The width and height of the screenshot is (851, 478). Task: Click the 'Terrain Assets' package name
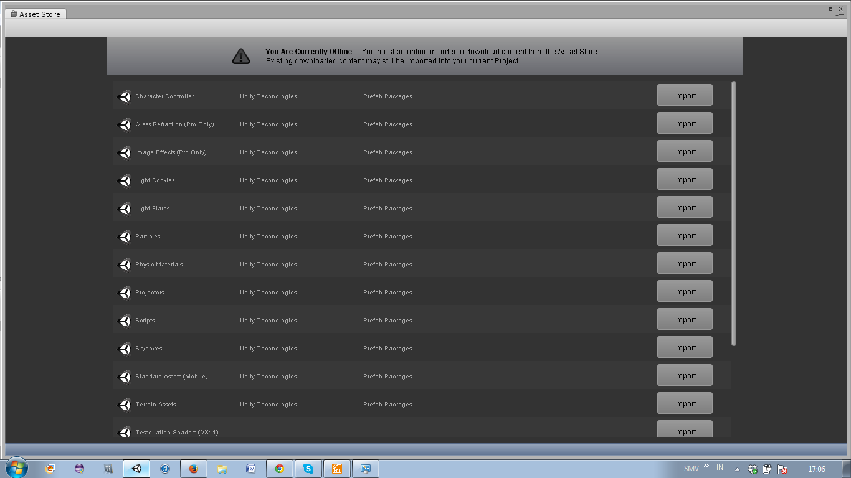[x=156, y=405]
